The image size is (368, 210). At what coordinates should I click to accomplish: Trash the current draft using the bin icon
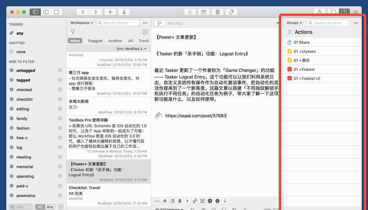pyautogui.click(x=217, y=12)
